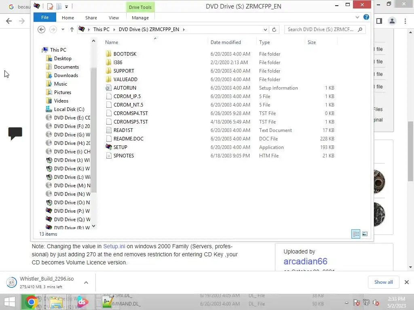Image resolution: width=414 pixels, height=310 pixels.
Task: Open Music in the navigation pane
Action: pyautogui.click(x=61, y=84)
